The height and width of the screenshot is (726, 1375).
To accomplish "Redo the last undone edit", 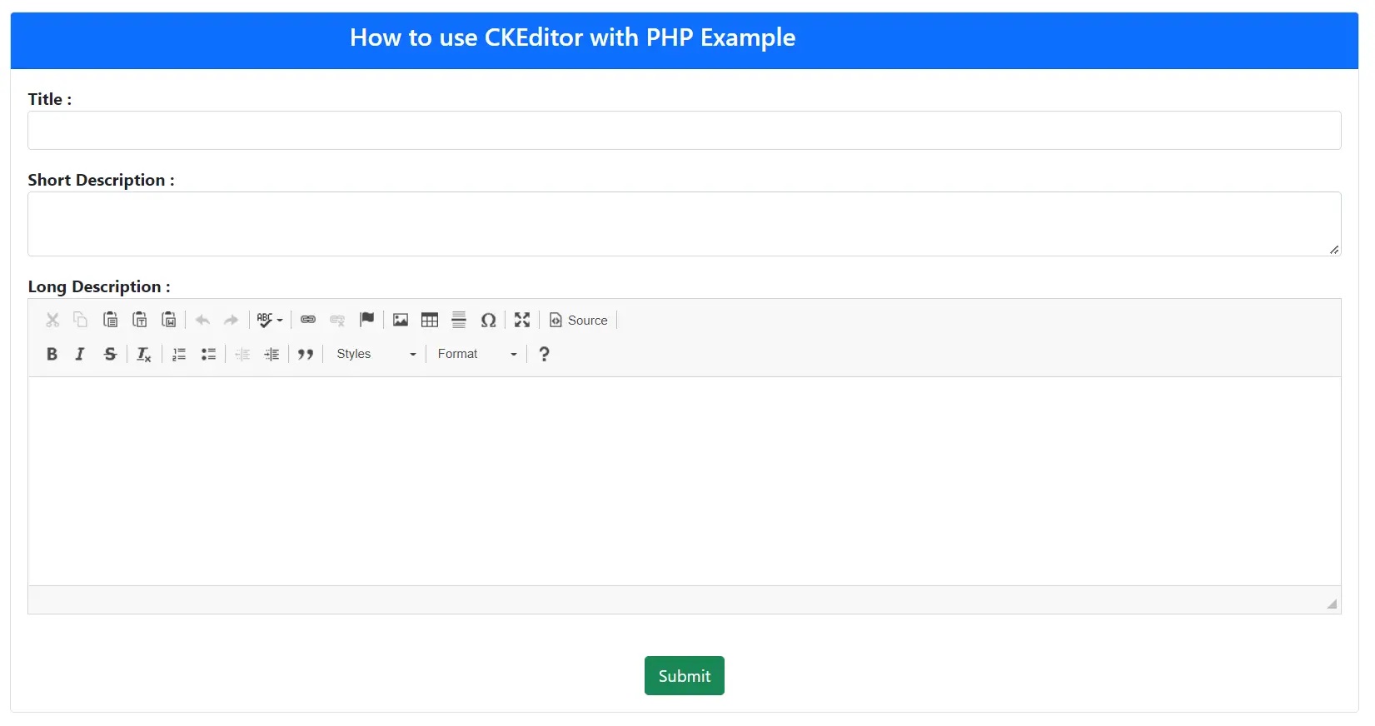I will pyautogui.click(x=232, y=320).
